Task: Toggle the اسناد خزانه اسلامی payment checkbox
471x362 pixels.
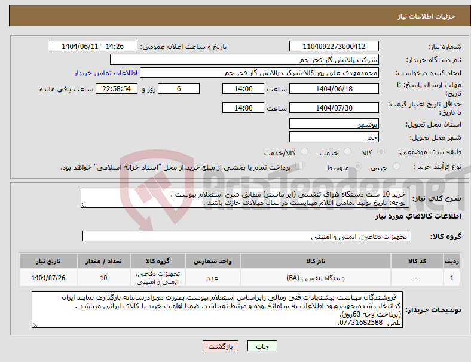Action: coord(299,166)
